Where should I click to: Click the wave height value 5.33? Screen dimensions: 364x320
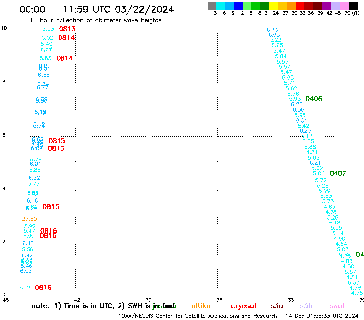pyautogui.click(x=354, y=283)
